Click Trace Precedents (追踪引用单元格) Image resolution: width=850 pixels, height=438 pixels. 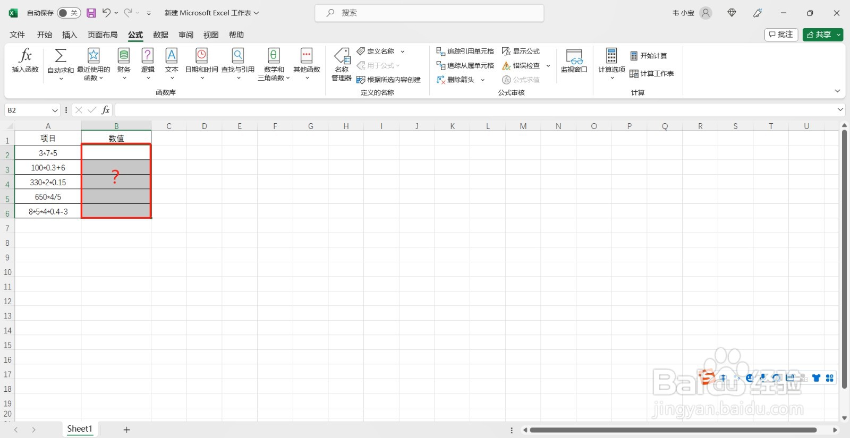465,51
